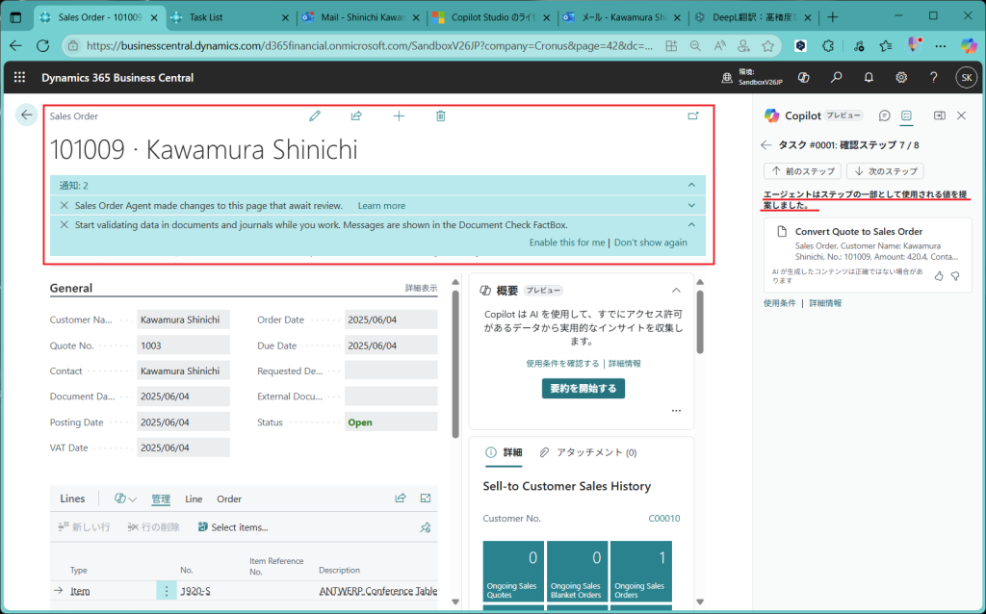
Task: Collapse the Start validating data notification
Action: coord(691,224)
